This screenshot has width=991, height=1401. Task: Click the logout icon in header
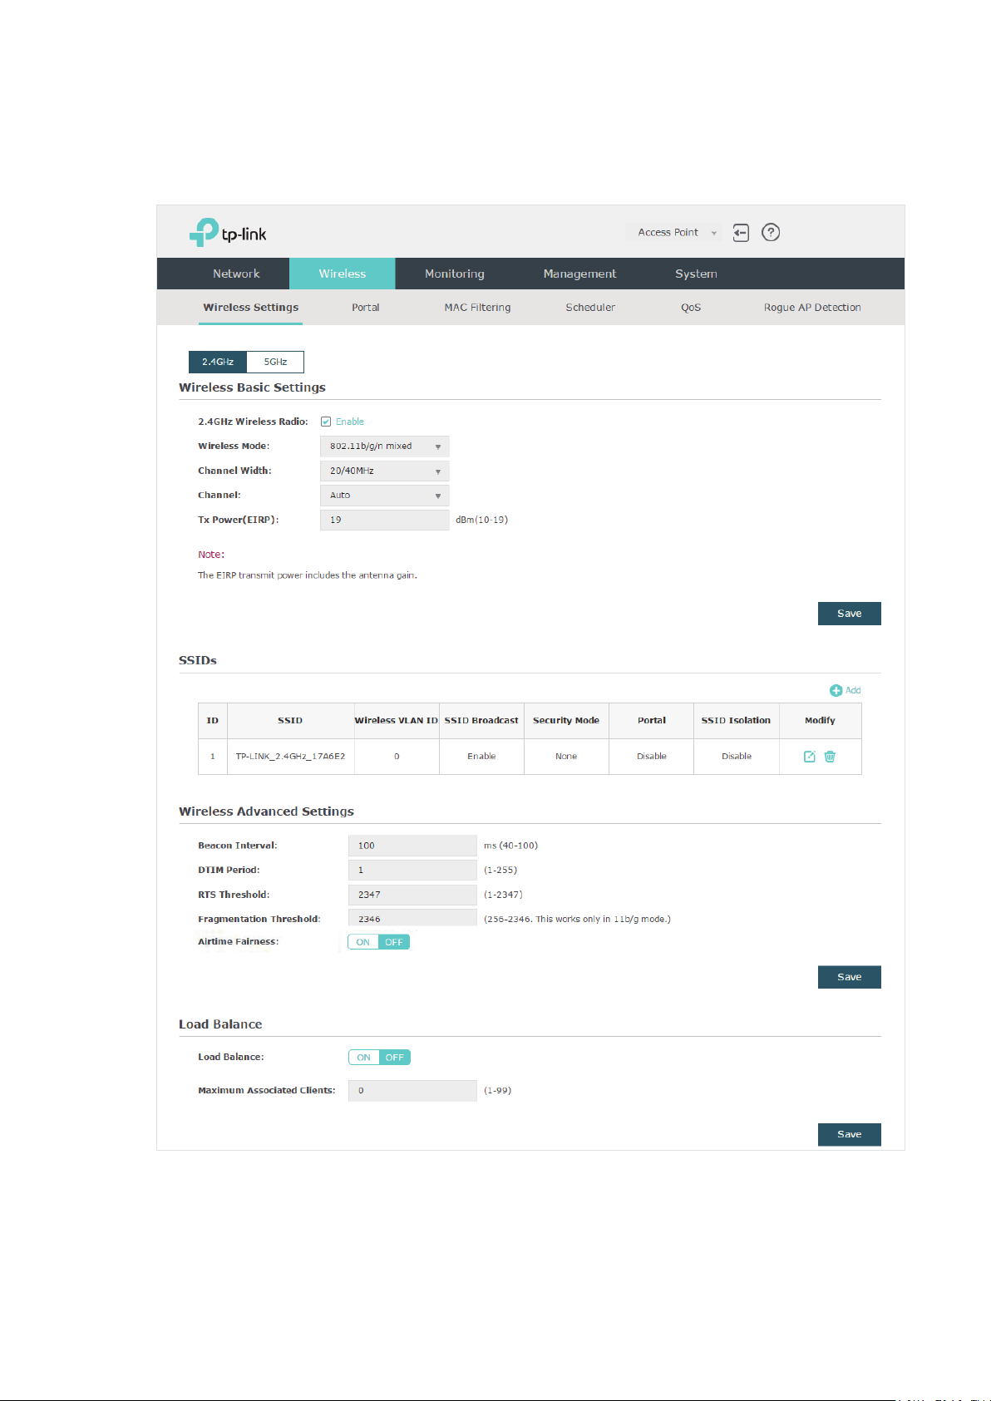click(x=741, y=233)
